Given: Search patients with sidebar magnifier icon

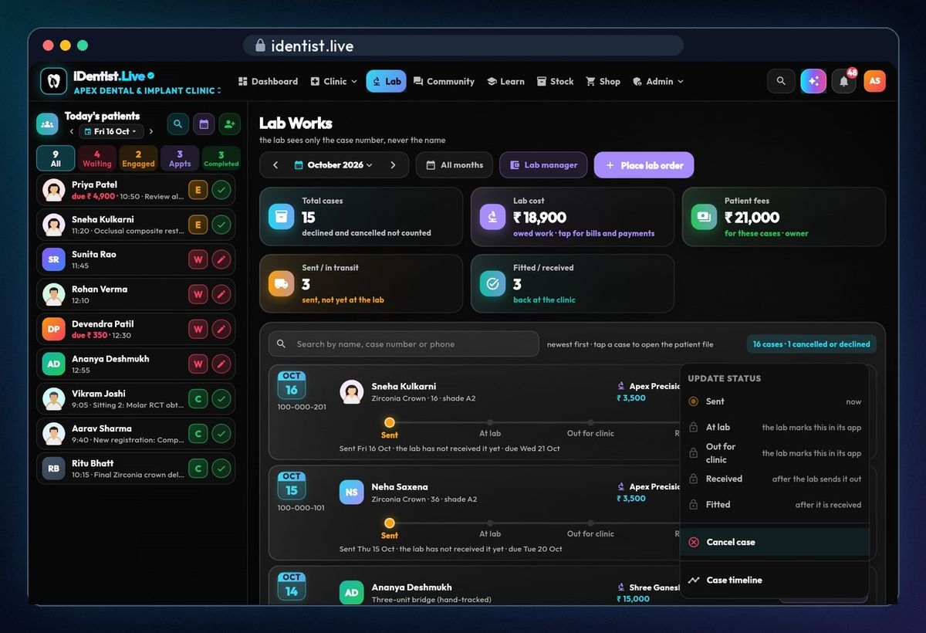Looking at the screenshot, I should [x=177, y=124].
